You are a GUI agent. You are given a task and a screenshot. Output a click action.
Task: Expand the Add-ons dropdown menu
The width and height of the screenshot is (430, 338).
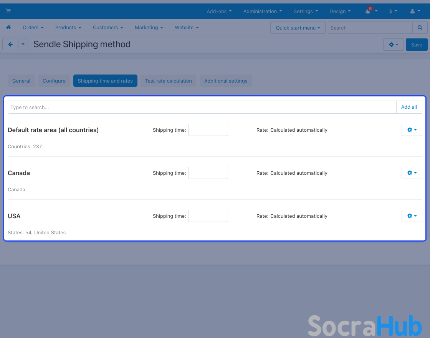click(x=219, y=11)
